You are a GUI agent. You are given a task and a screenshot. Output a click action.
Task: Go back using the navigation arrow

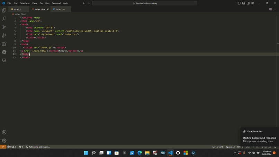(84, 3)
